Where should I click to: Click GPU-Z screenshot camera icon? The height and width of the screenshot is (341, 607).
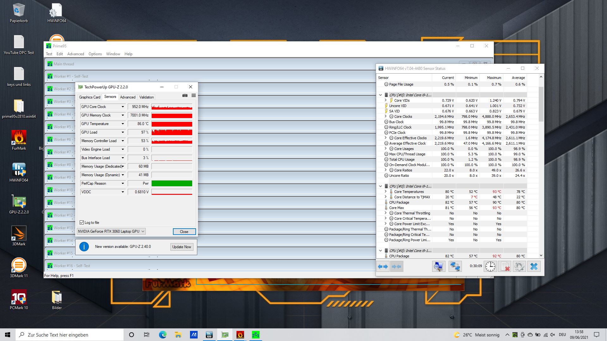(185, 95)
